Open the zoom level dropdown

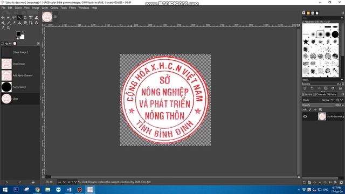pos(72,182)
